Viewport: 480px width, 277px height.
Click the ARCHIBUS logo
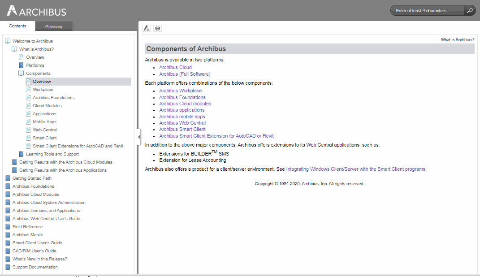36,10
